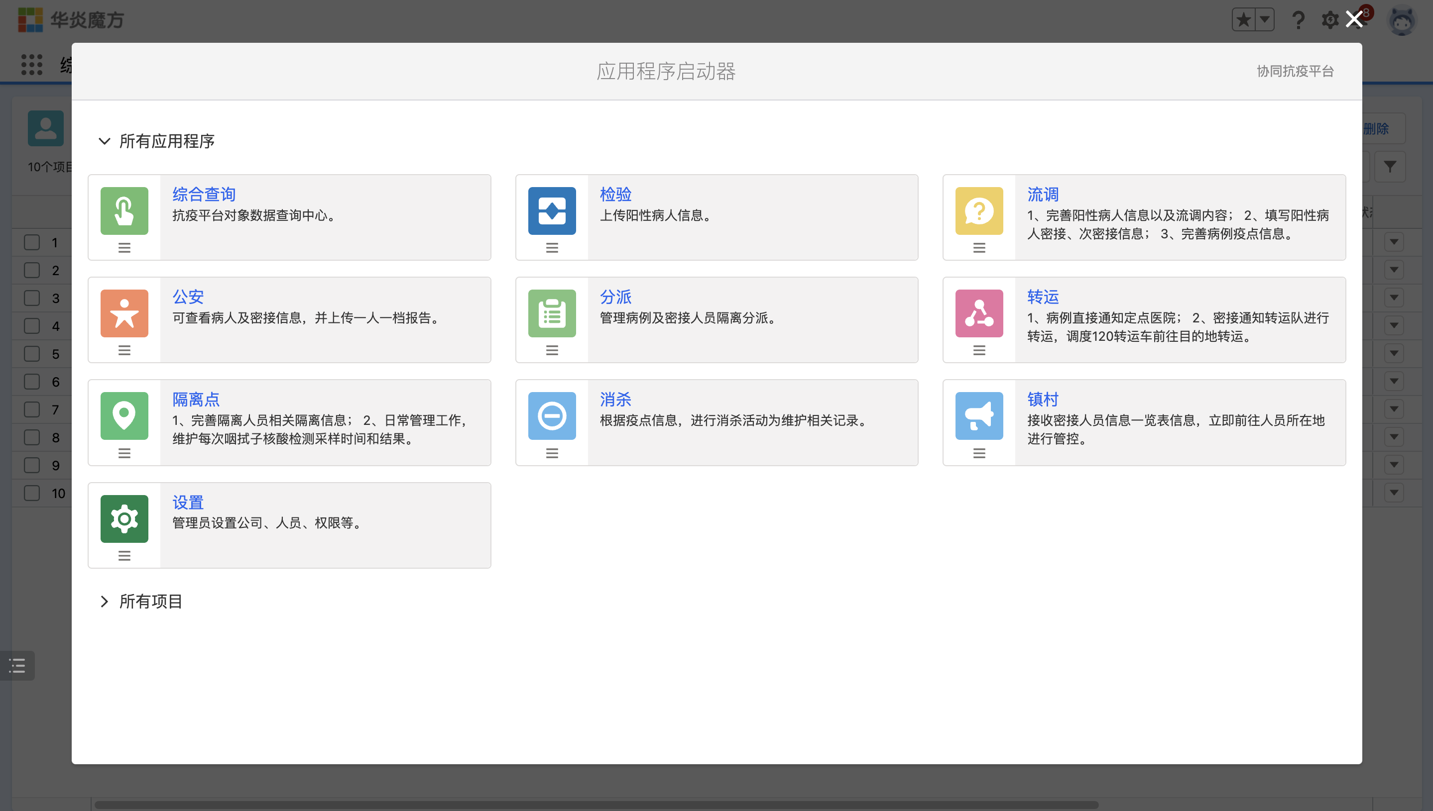Collapse the 所有应用程序 section
The image size is (1433, 811).
tap(104, 141)
